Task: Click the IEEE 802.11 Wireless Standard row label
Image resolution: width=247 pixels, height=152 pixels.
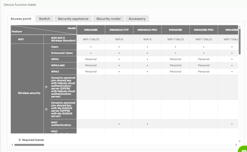Action: tap(63, 39)
